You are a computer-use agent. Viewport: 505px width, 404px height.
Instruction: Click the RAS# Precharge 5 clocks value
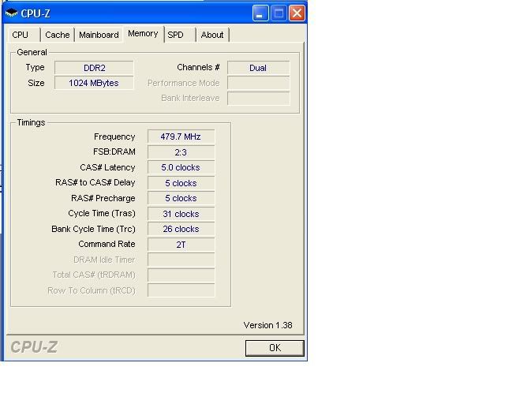coord(181,198)
